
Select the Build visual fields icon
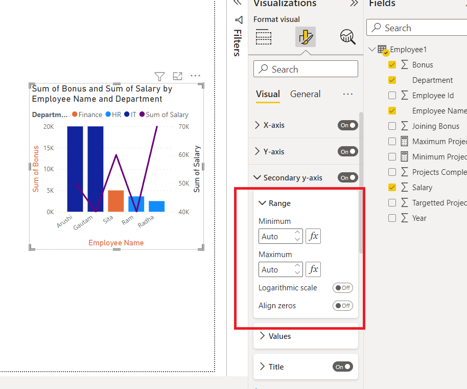[264, 37]
